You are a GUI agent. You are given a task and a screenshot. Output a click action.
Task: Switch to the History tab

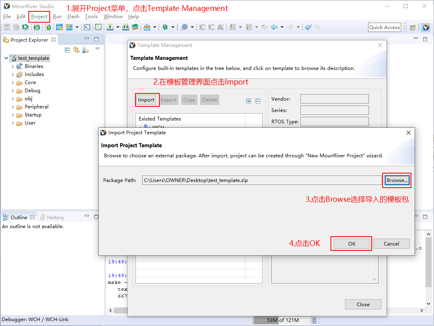coord(52,218)
